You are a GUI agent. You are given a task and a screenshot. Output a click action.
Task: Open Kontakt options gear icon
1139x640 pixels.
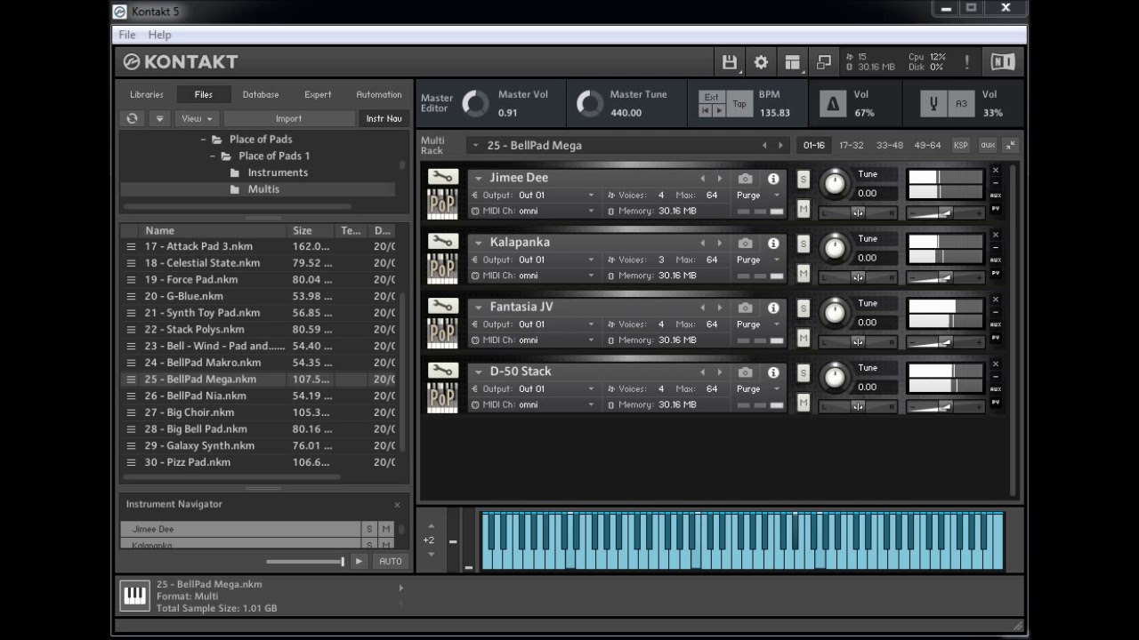pos(761,62)
